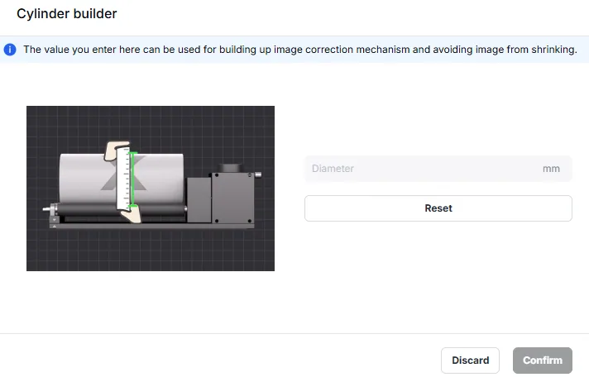
Task: Click the X mark on the cylinder
Action: 123,173
